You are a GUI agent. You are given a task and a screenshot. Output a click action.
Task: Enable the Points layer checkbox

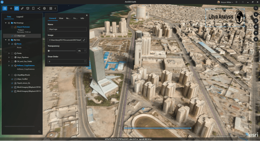coord(12,53)
